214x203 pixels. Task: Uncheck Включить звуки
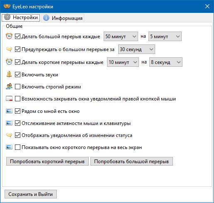[x=17, y=75]
